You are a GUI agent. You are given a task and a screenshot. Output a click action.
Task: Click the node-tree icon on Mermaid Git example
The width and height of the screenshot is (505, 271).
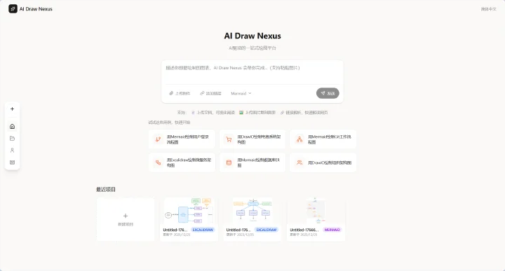[x=299, y=139]
